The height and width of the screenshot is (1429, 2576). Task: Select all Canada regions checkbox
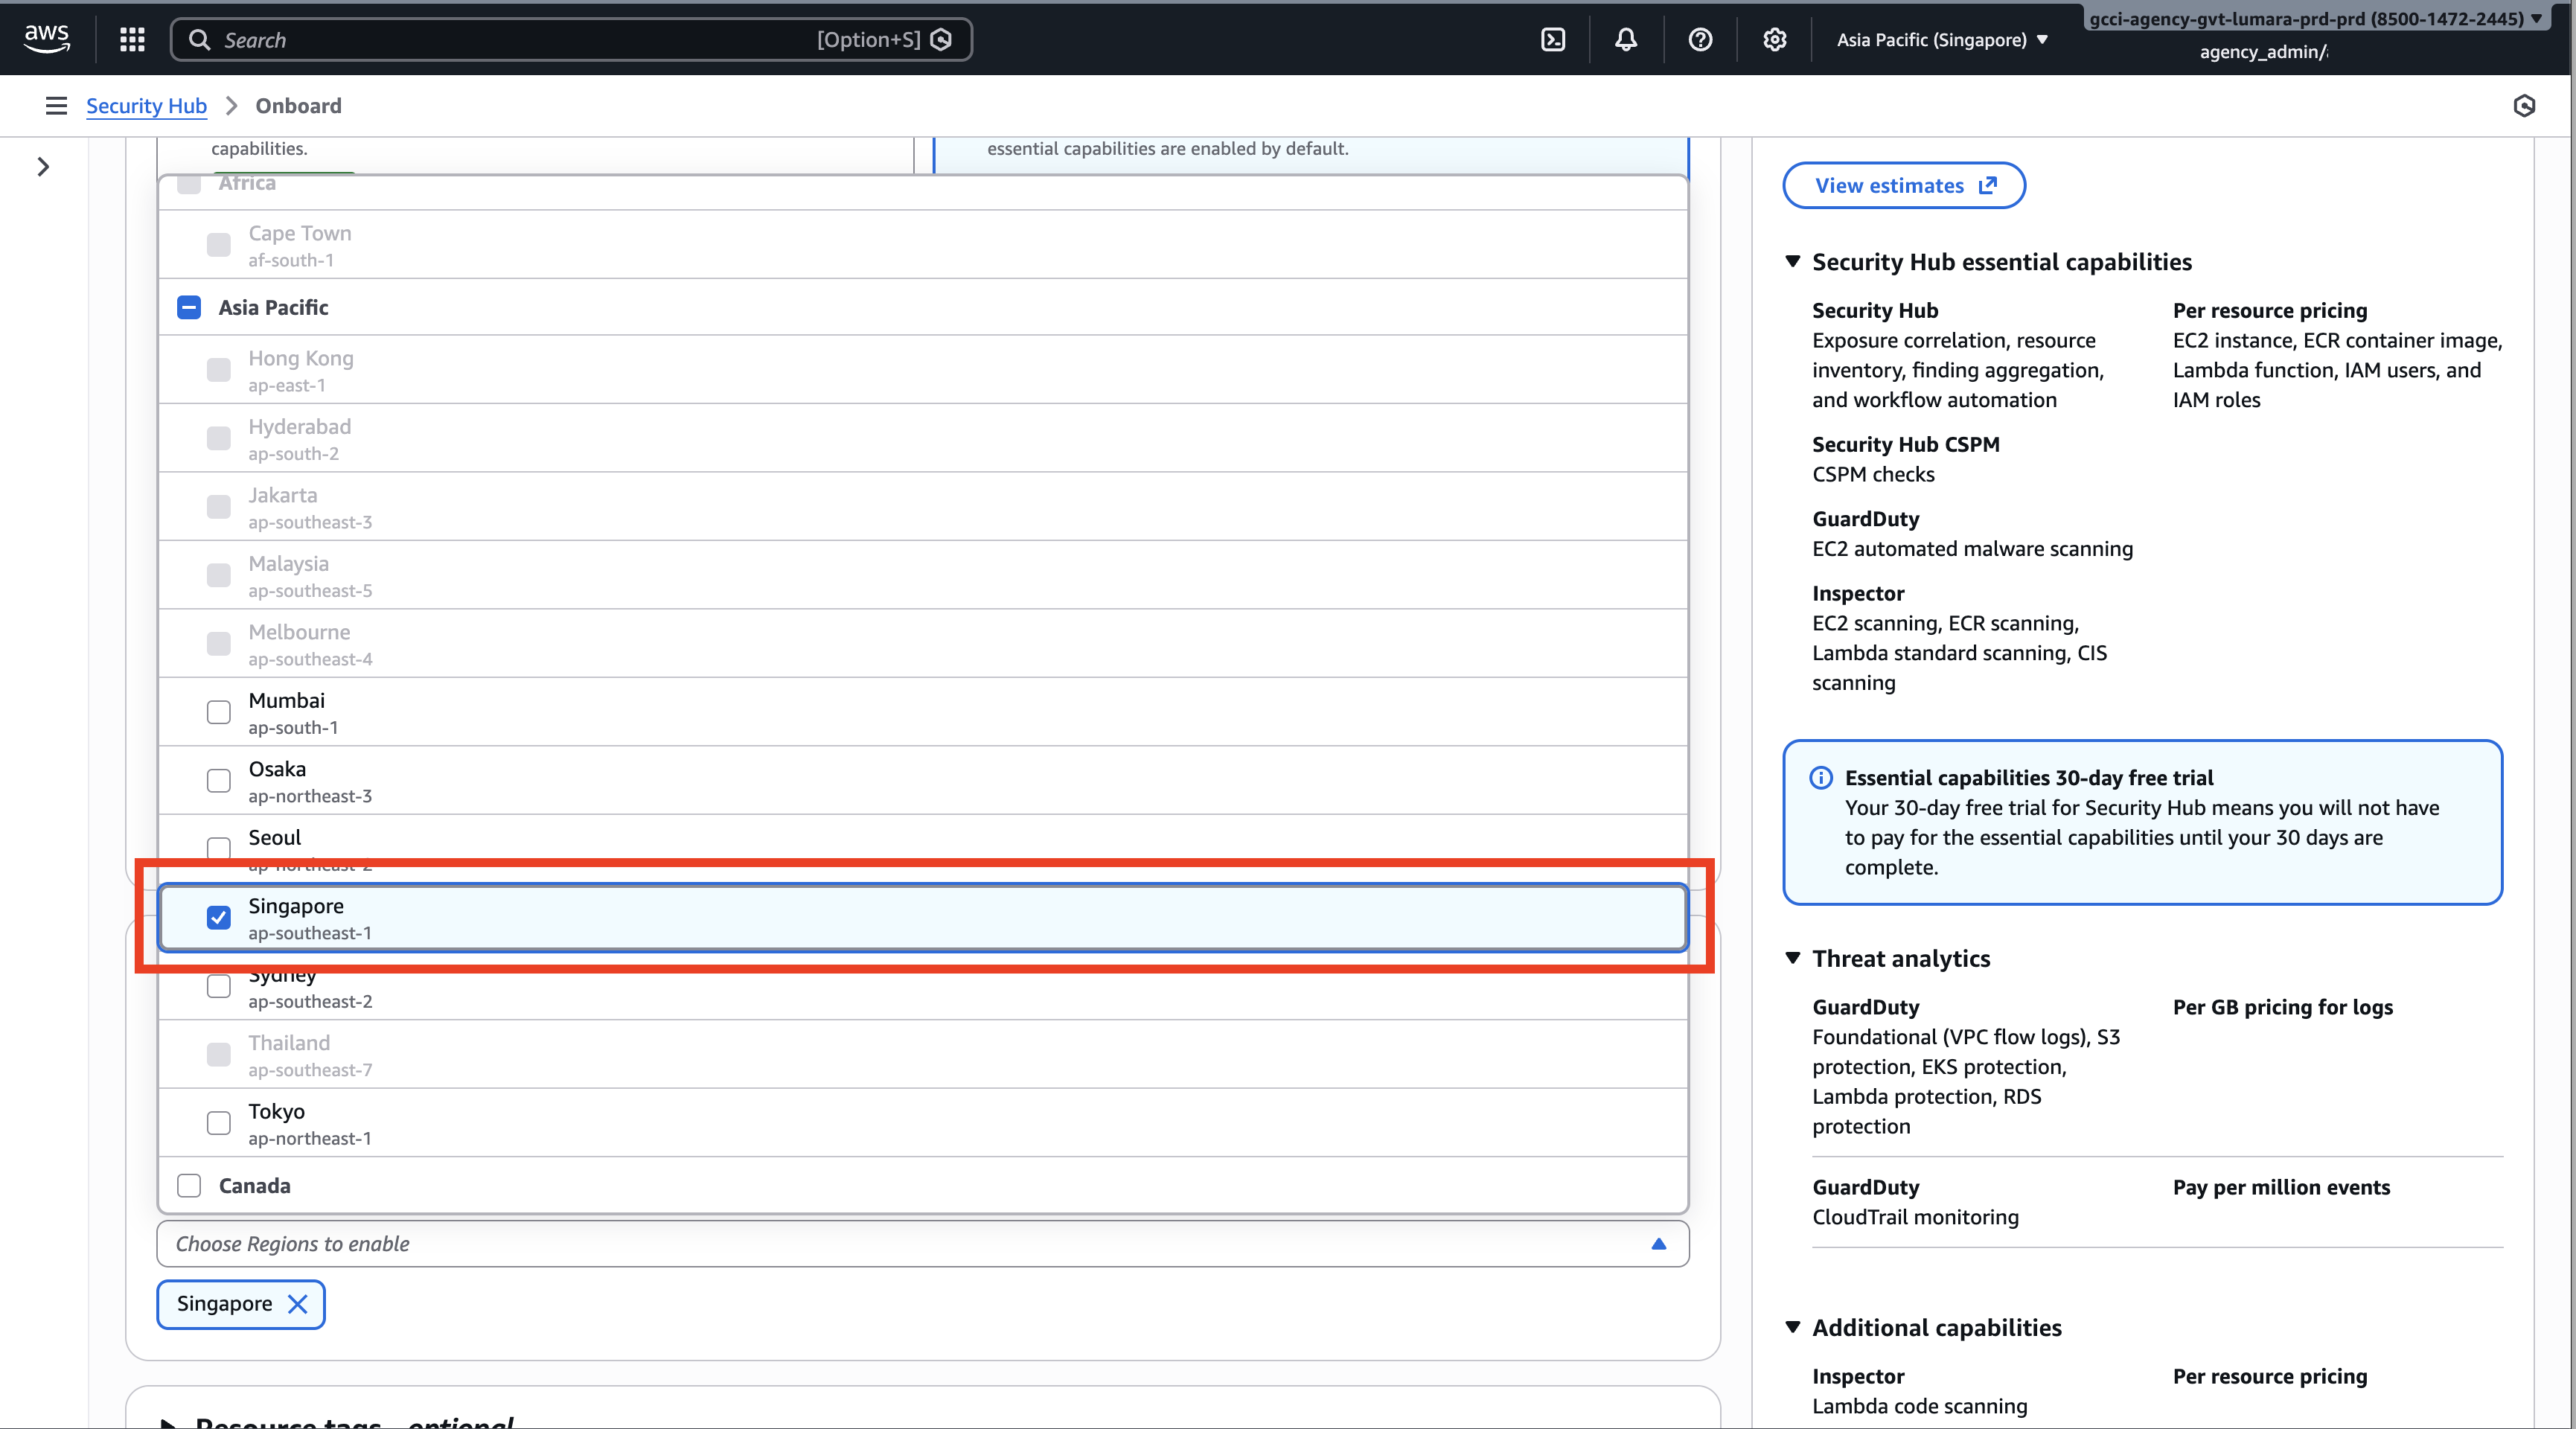click(189, 1186)
